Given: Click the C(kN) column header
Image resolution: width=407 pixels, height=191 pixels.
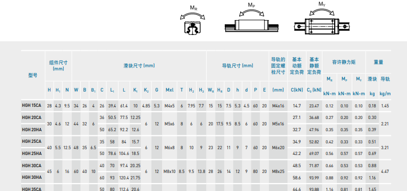Looking at the screenshot, I should tap(296, 90).
